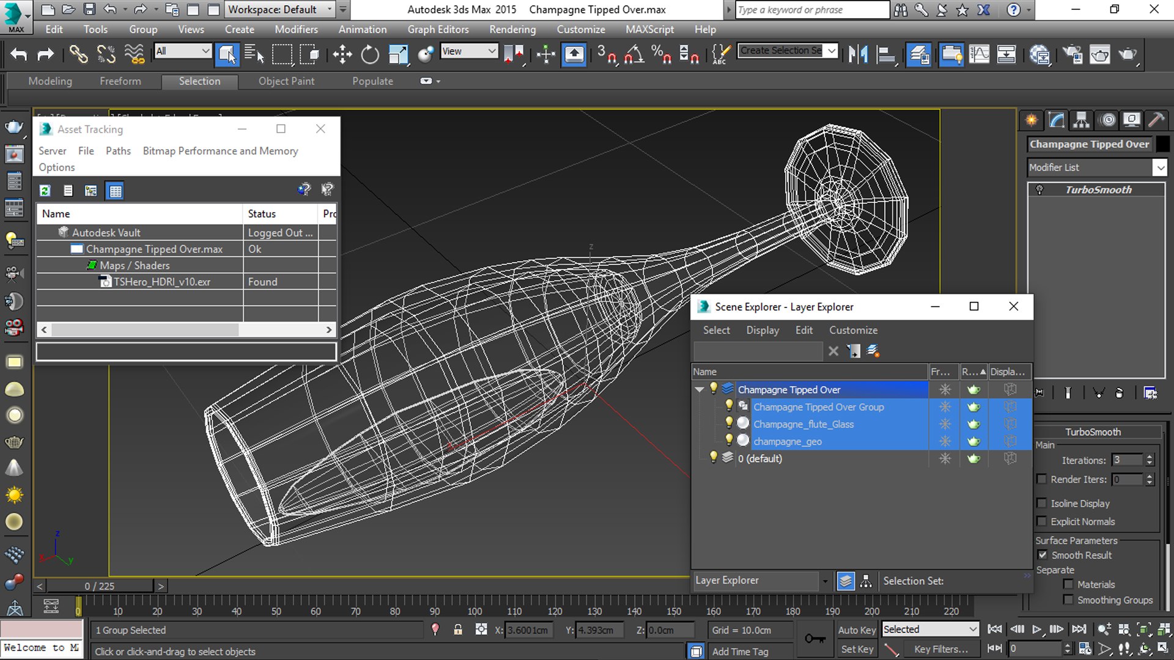
Task: Play the animation
Action: [x=1036, y=629]
